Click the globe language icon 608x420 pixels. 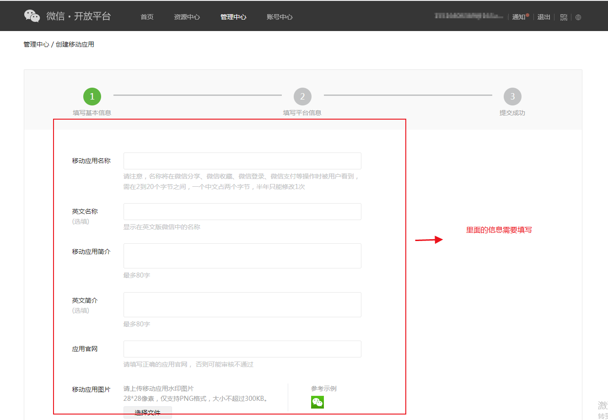(578, 17)
